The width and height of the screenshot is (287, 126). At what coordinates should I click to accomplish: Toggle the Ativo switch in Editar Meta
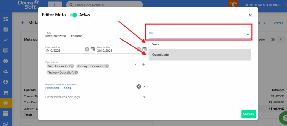[x=73, y=15]
